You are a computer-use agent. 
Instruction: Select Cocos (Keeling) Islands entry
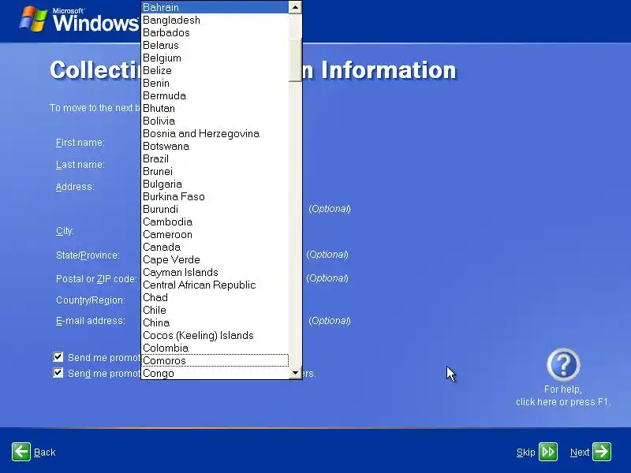[215, 335]
